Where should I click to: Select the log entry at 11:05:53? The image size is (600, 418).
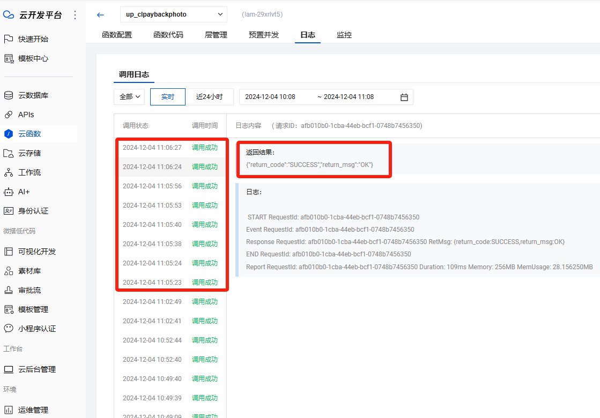point(171,205)
